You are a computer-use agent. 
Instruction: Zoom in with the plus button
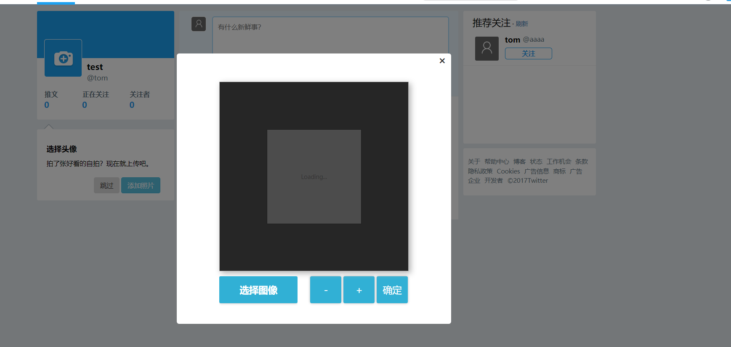pyautogui.click(x=359, y=290)
